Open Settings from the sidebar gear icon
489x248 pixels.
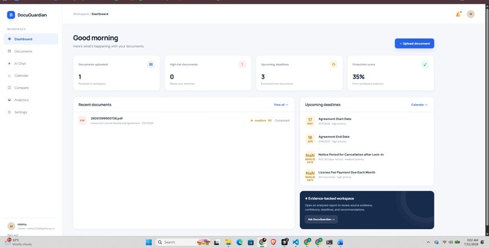coord(9,112)
